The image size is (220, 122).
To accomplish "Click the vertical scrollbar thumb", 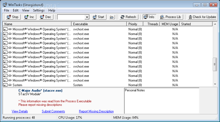I will [x=215, y=64].
